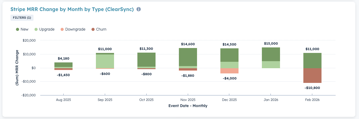
Task: Select the Nov 2025 new MRR segment
Action: point(188,57)
